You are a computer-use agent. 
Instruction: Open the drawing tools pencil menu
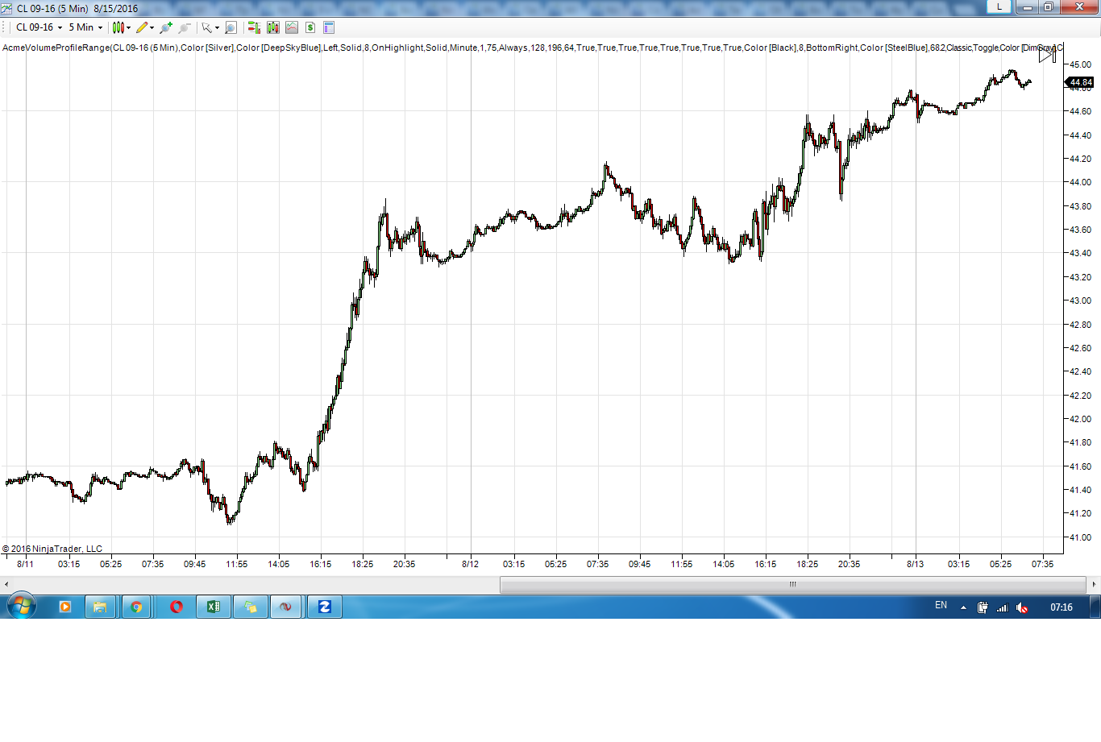pos(144,27)
